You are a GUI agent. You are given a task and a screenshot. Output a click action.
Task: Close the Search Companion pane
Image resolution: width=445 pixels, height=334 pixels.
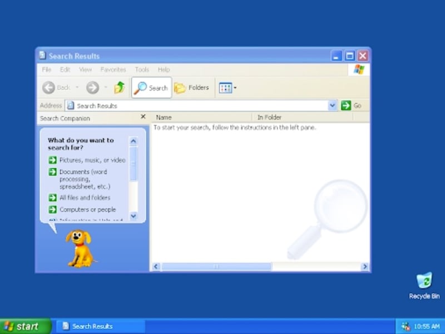[143, 117]
